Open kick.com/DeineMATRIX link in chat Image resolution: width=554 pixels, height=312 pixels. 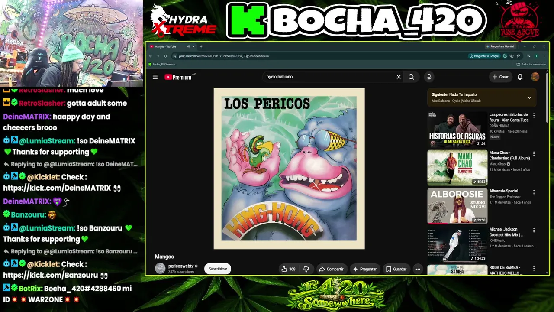click(x=57, y=188)
